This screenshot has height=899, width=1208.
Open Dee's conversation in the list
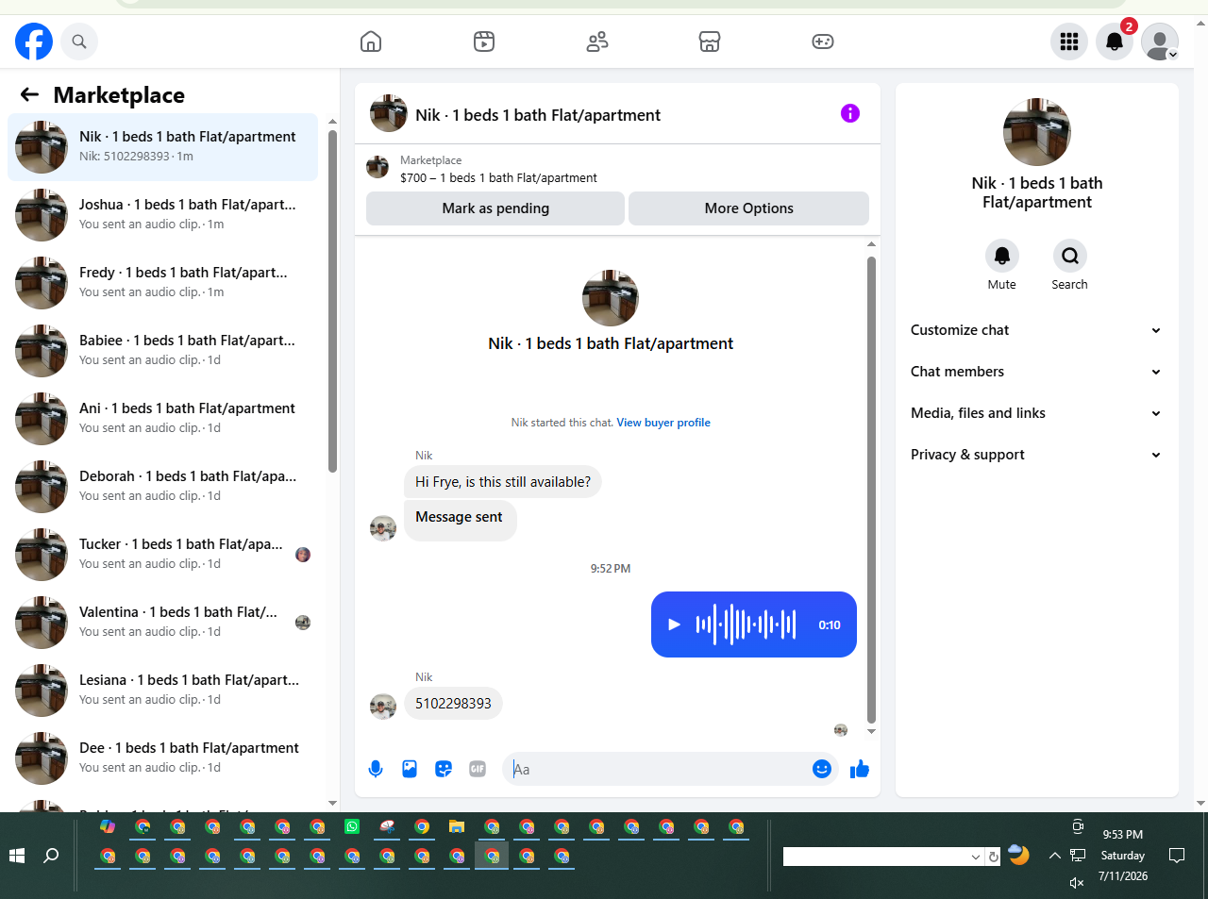pyautogui.click(x=162, y=758)
